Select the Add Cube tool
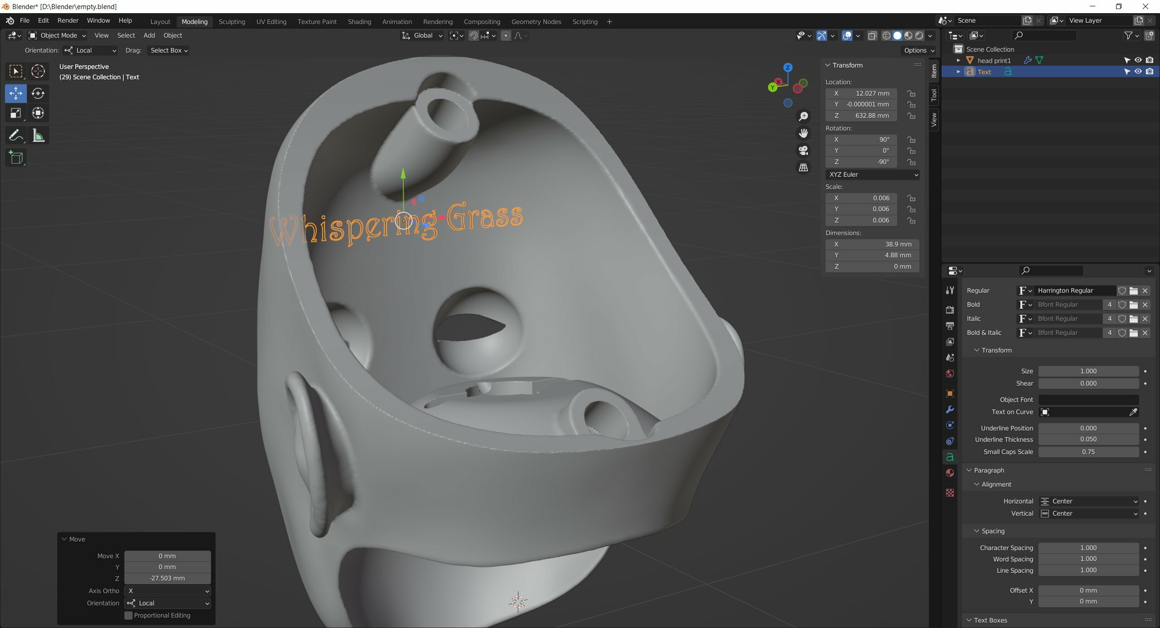1160x628 pixels. [16, 158]
